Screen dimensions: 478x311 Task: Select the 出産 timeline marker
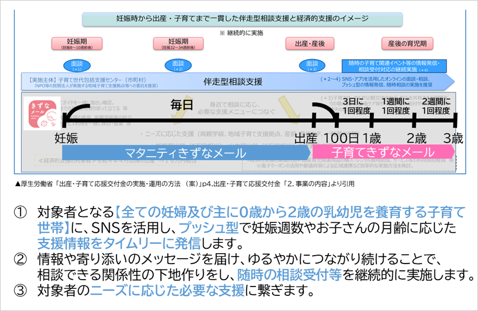point(306,138)
